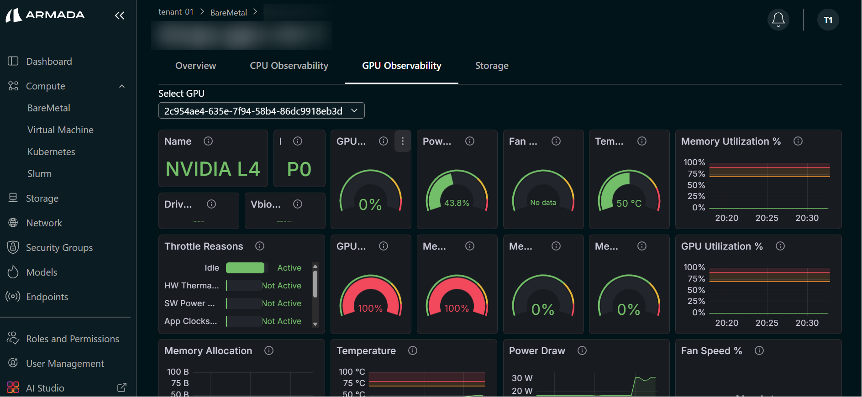Open BareMetal under Compute
The image size is (862, 397).
(49, 108)
